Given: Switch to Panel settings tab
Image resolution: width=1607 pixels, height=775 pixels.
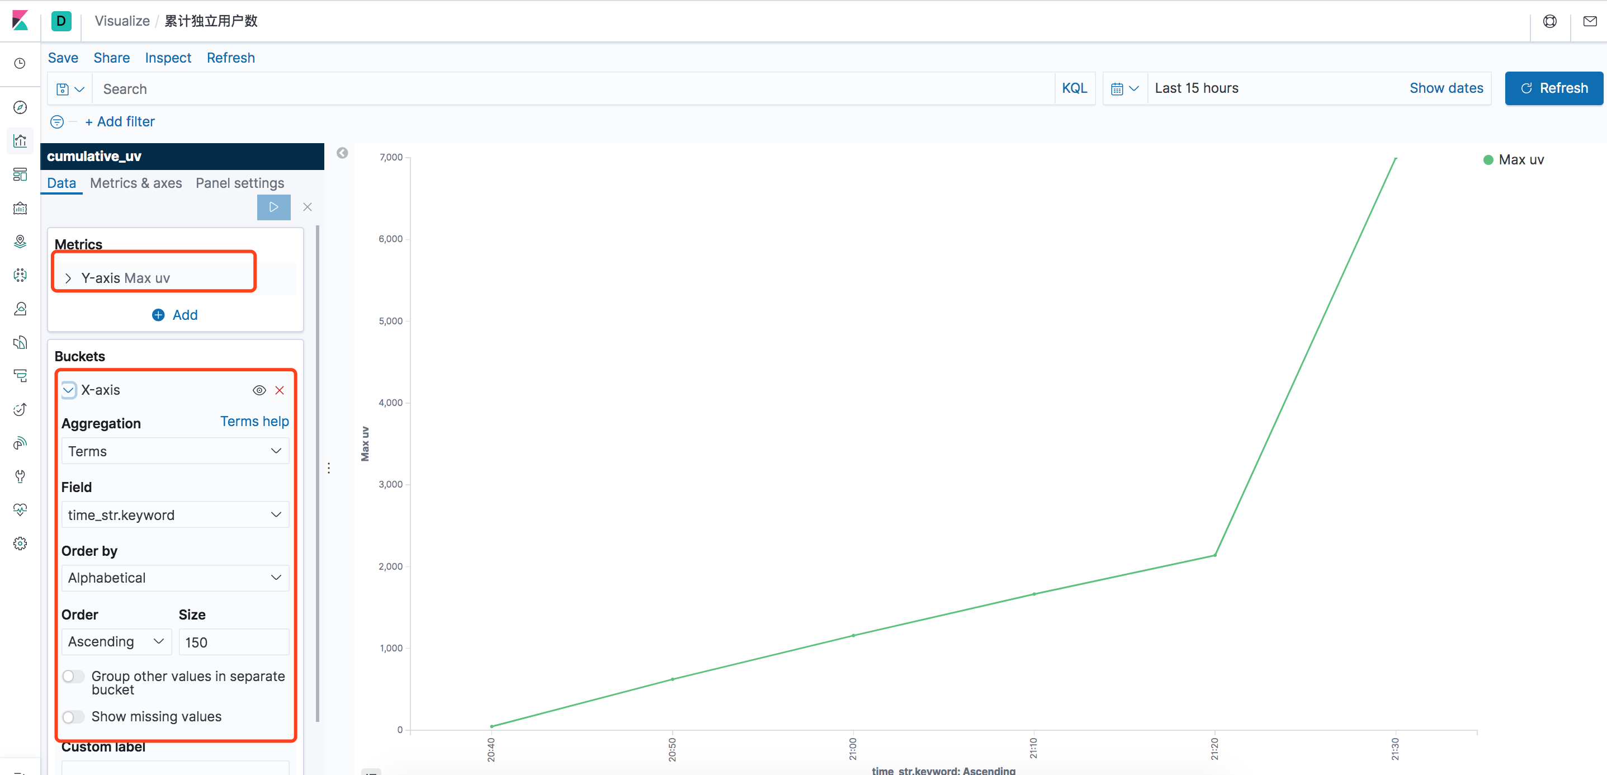Looking at the screenshot, I should 240,182.
